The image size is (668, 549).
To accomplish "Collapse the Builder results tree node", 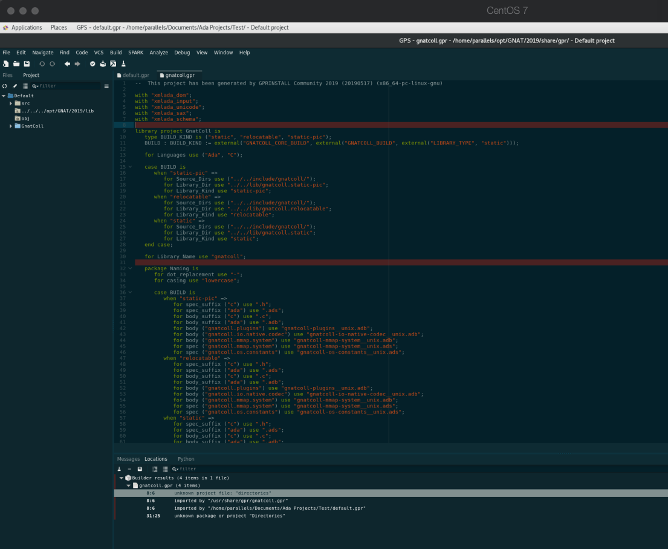I will coord(121,478).
